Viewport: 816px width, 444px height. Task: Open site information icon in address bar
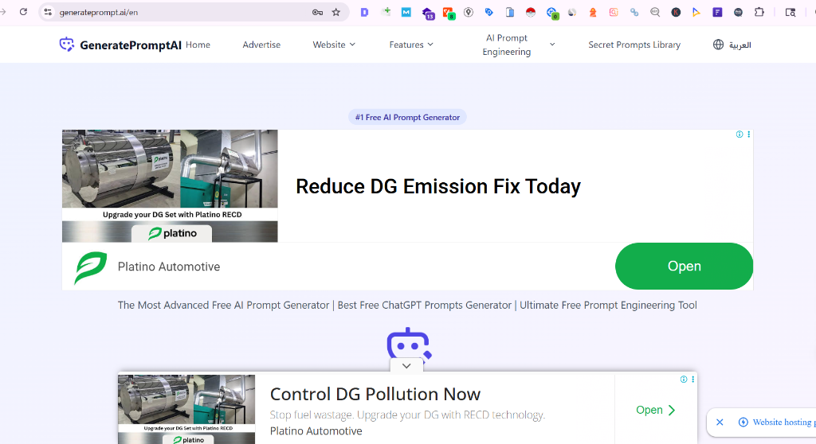pos(48,12)
